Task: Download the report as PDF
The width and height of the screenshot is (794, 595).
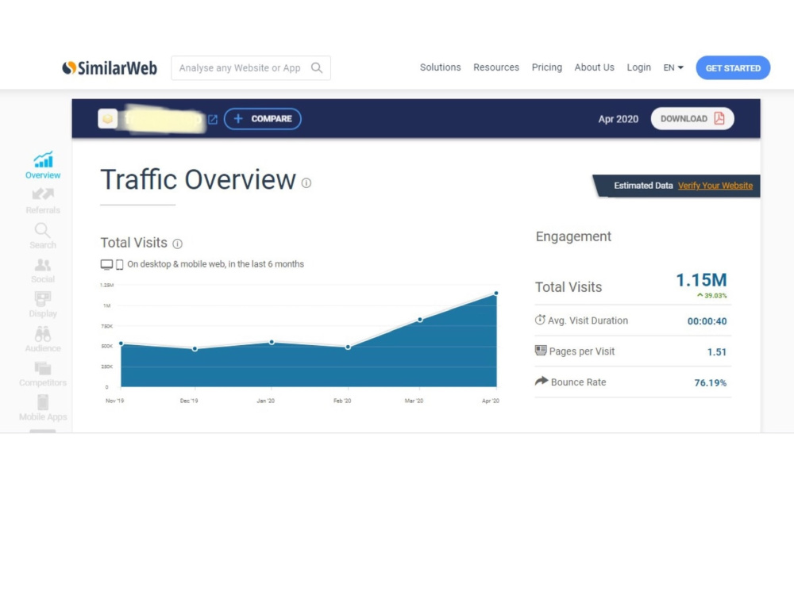Action: (692, 119)
